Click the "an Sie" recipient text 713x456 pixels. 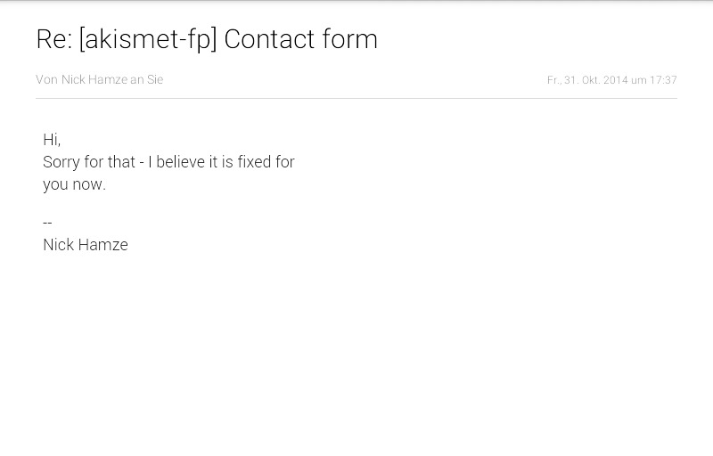pos(147,79)
